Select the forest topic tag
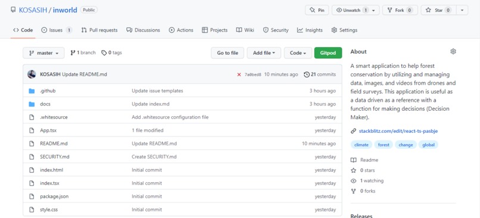 click(x=384, y=145)
